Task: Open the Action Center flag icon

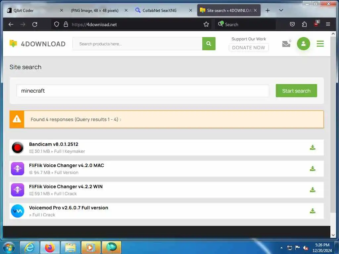Action: coord(298,248)
